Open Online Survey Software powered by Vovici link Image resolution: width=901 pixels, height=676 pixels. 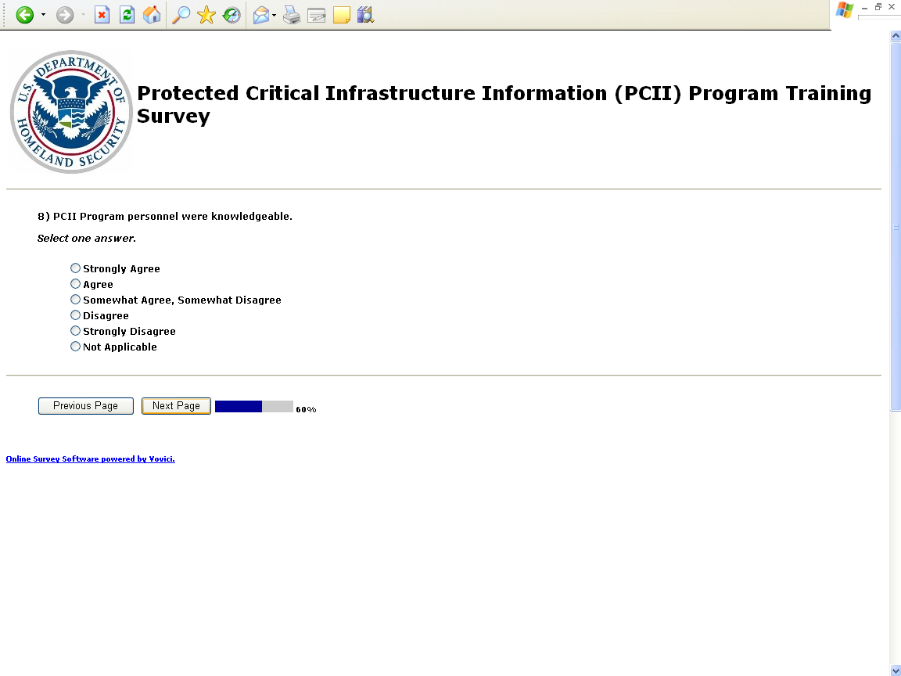(90, 458)
